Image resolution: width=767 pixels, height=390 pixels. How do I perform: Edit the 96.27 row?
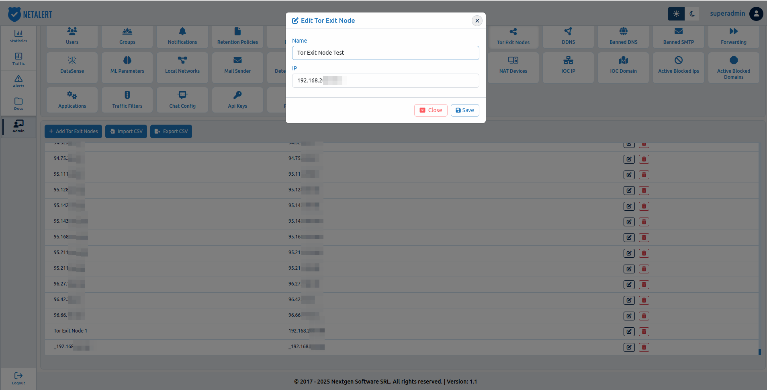pyautogui.click(x=629, y=285)
